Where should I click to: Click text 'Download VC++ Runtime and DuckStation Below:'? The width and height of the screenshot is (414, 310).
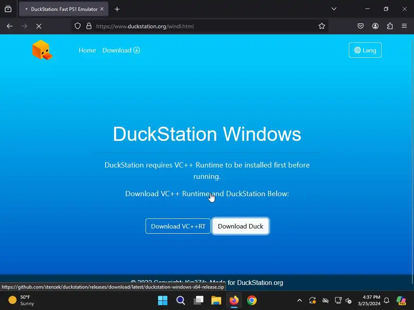[x=207, y=194]
